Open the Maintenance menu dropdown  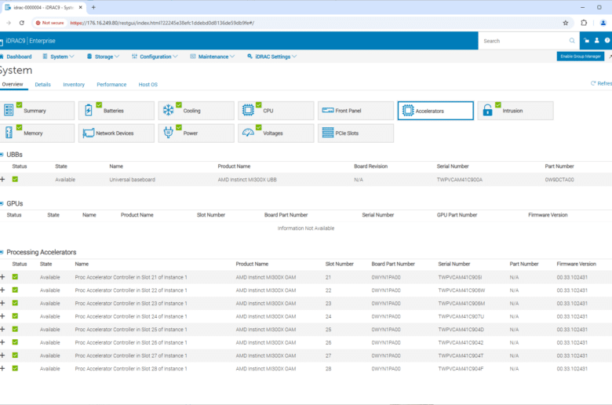pyautogui.click(x=213, y=57)
